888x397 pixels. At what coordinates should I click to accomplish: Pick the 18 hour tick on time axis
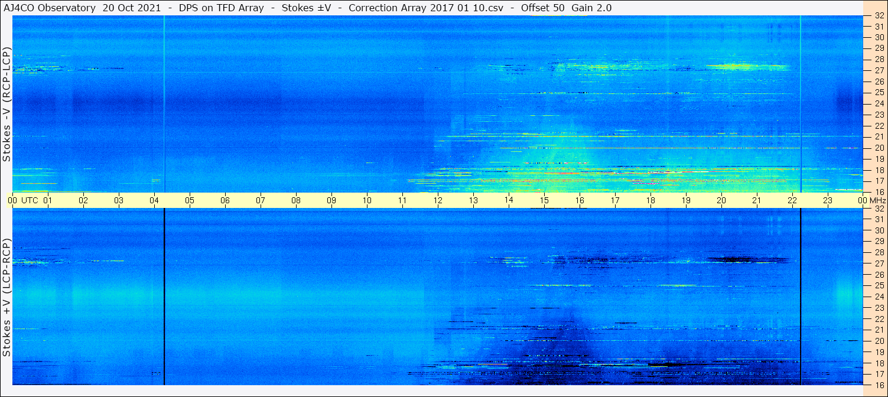[650, 200]
